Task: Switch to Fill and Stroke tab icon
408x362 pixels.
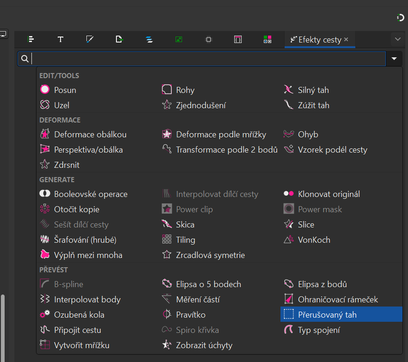Action: (90, 39)
